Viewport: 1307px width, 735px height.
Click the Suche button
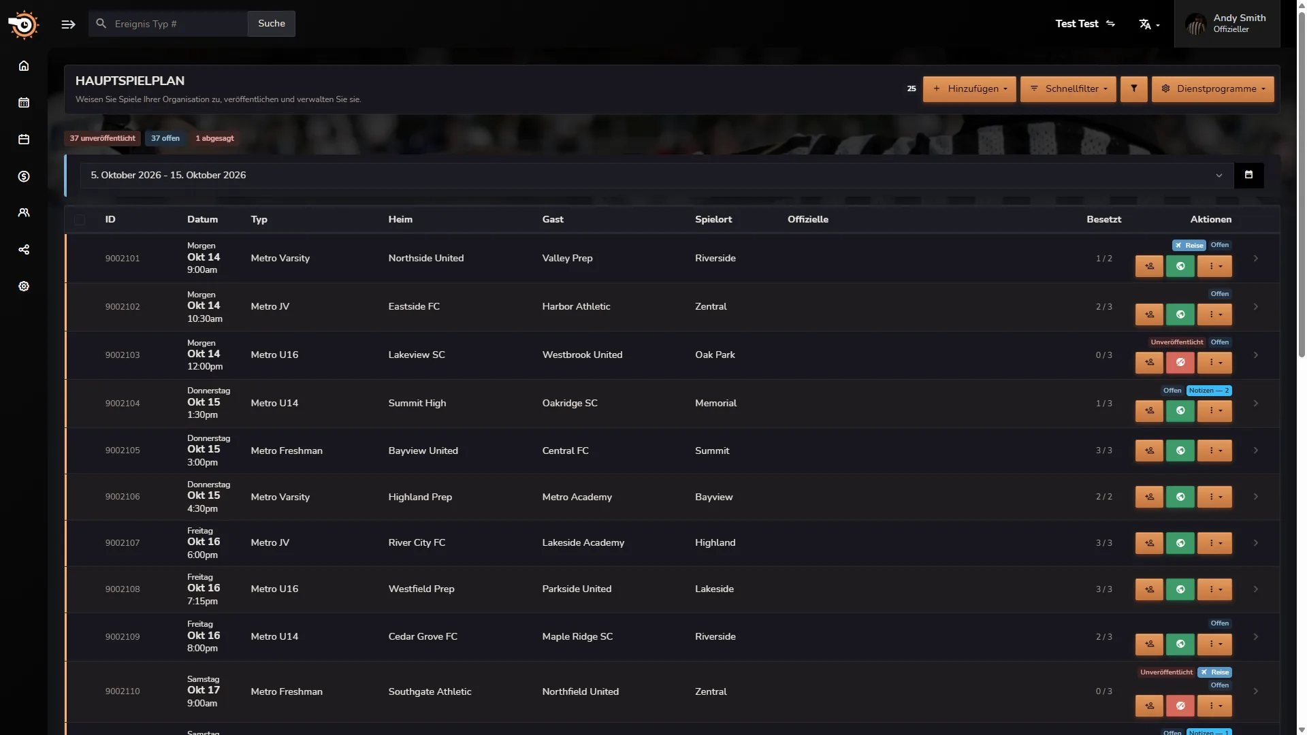[272, 24]
